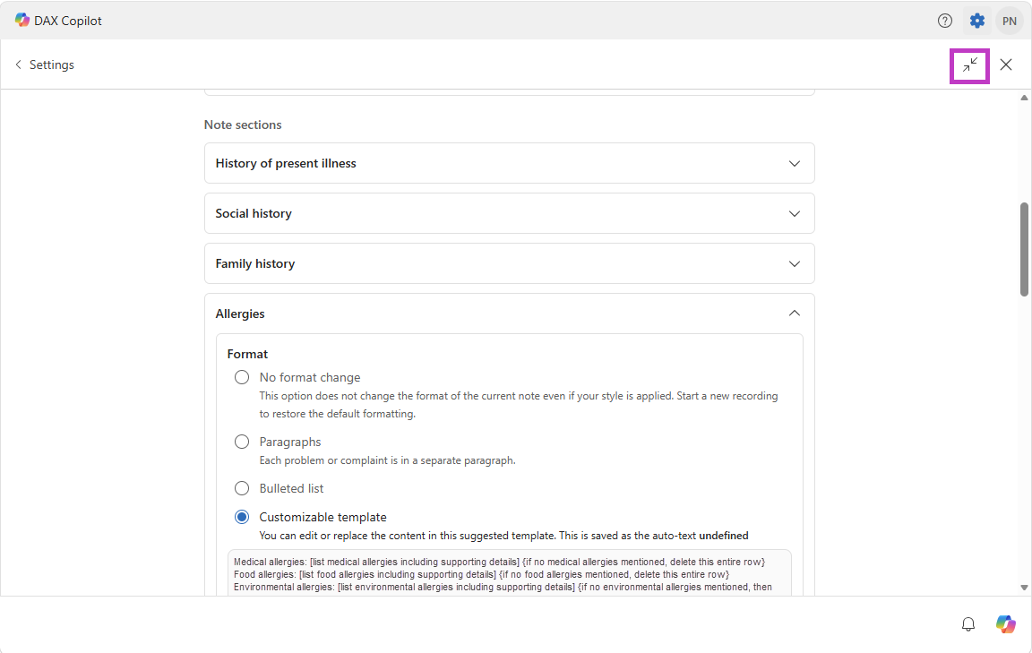Collapse the window with shrink arrows icon
The width and height of the screenshot is (1032, 653).
(x=969, y=65)
